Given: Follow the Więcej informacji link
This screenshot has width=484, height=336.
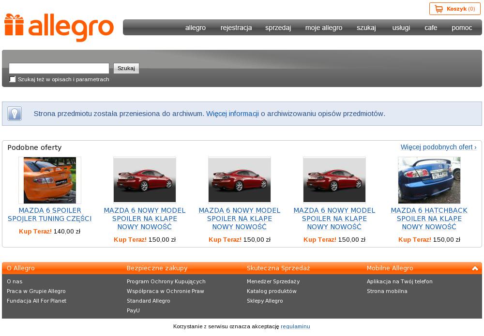Looking at the screenshot, I should 232,114.
